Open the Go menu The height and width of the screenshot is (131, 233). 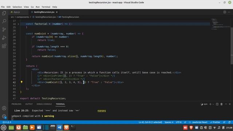click(32, 7)
